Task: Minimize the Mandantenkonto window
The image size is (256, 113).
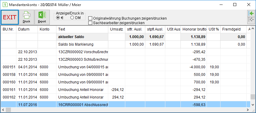Action: (221, 5)
